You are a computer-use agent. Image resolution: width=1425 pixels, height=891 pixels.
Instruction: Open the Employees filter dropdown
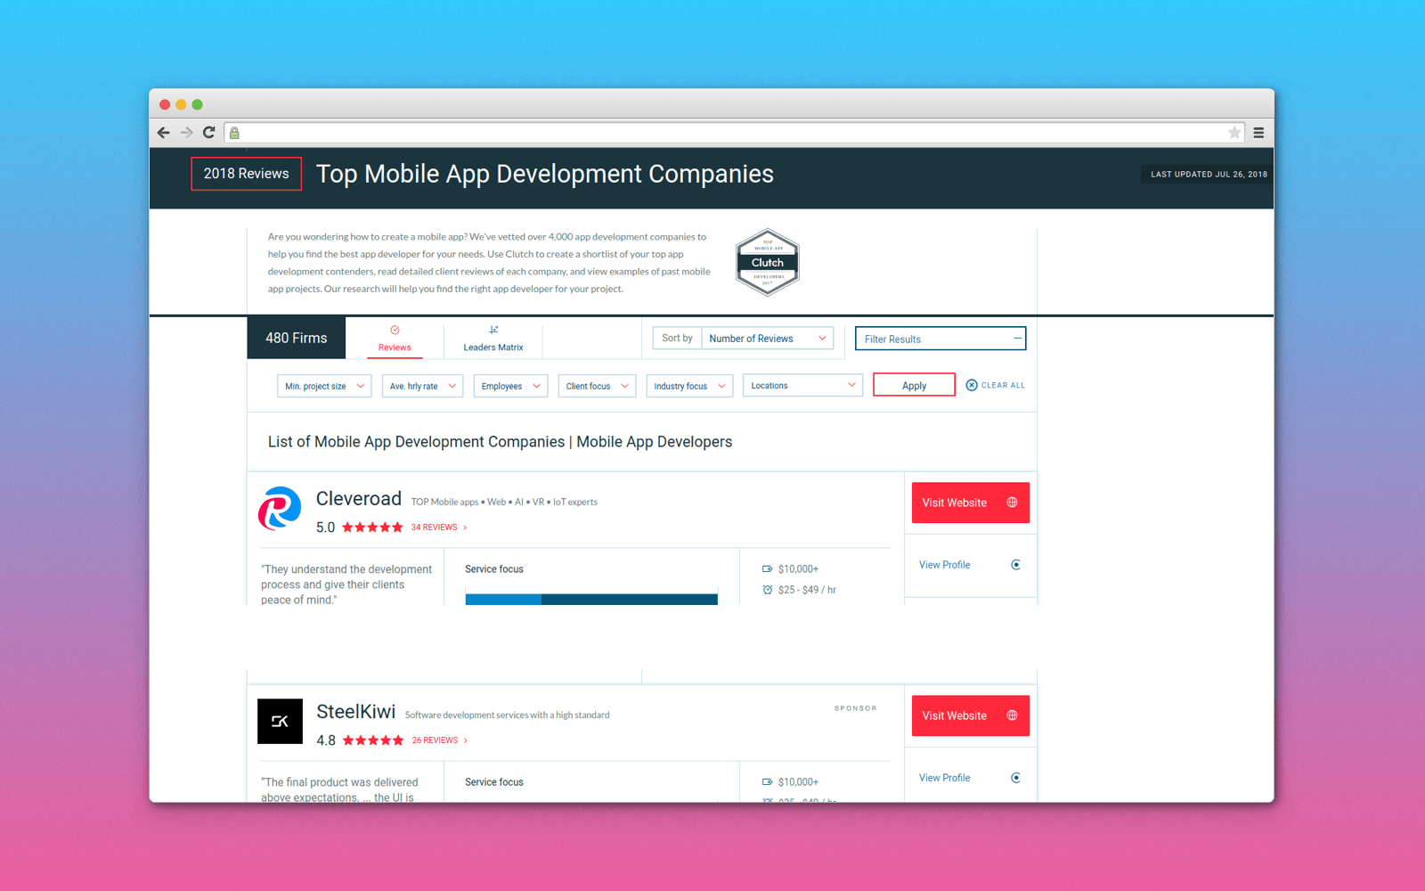click(x=510, y=386)
